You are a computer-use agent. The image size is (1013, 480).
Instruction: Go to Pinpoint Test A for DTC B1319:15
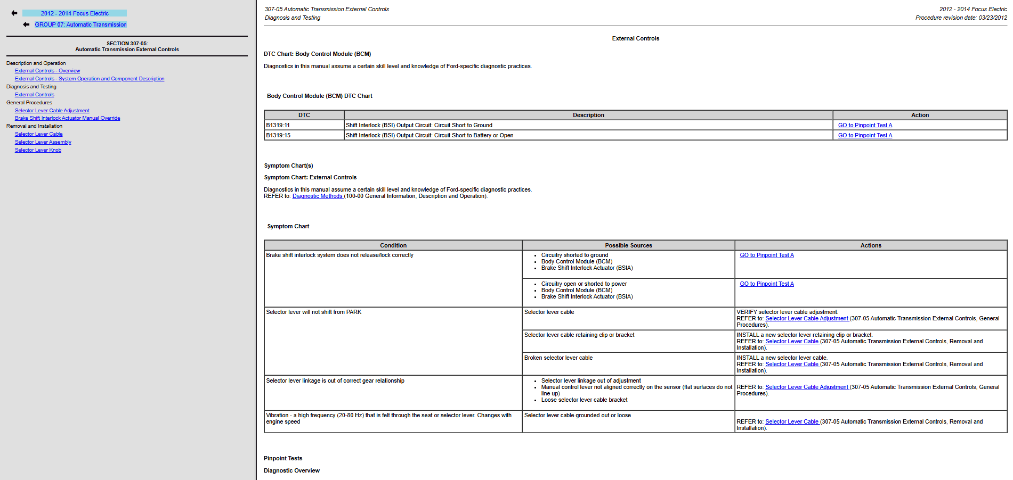[865, 136]
